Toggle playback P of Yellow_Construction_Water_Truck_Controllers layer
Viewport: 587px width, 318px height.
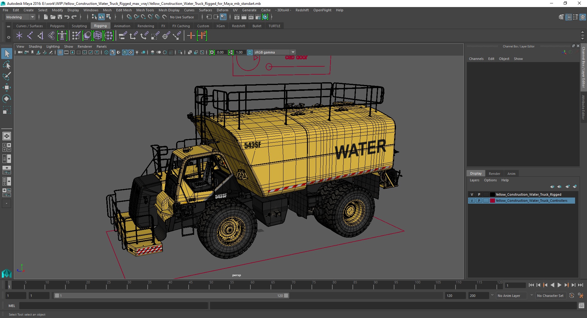(479, 201)
